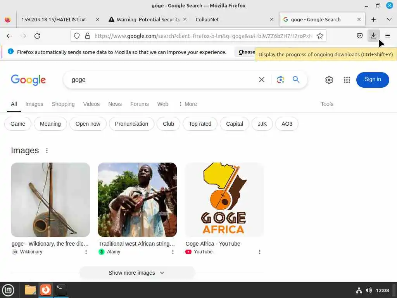The image size is (397, 298).
Task: Bookmark this page with the star icon
Action: click(x=320, y=36)
